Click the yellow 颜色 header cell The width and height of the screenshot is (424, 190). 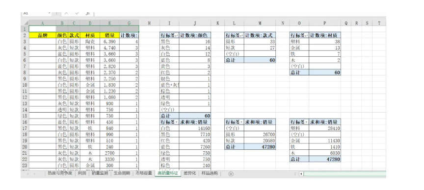coord(62,35)
